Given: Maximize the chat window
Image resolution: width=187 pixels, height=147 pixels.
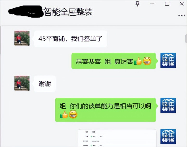Looking at the screenshot, I should 167,4.
